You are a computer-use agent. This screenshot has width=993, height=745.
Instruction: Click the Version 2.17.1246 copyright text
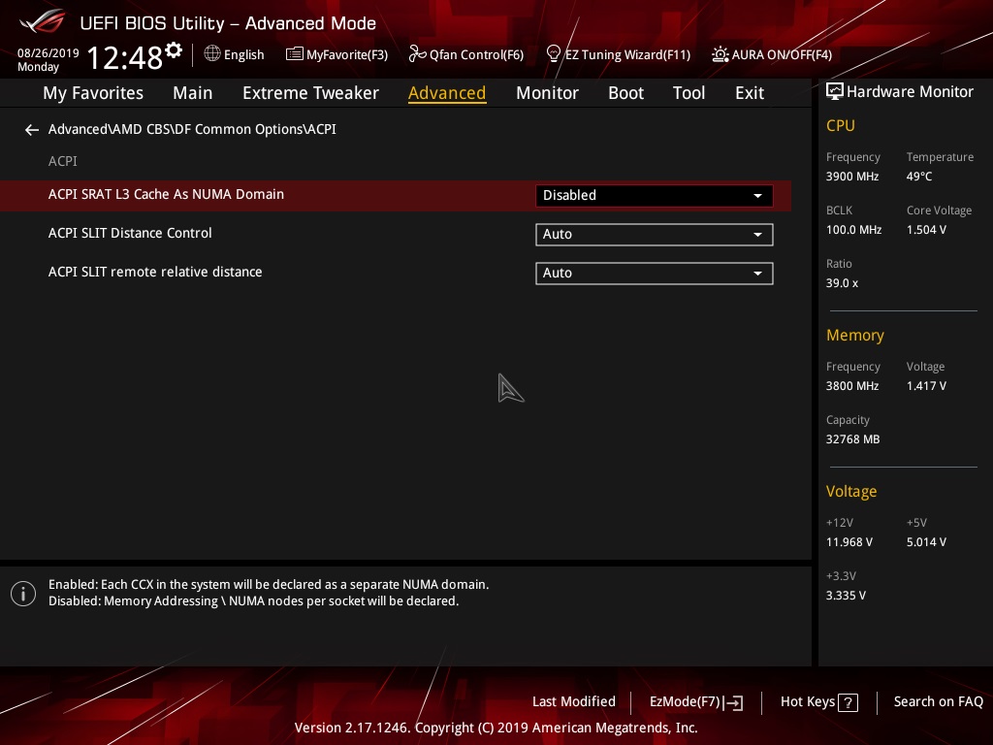[x=496, y=728]
